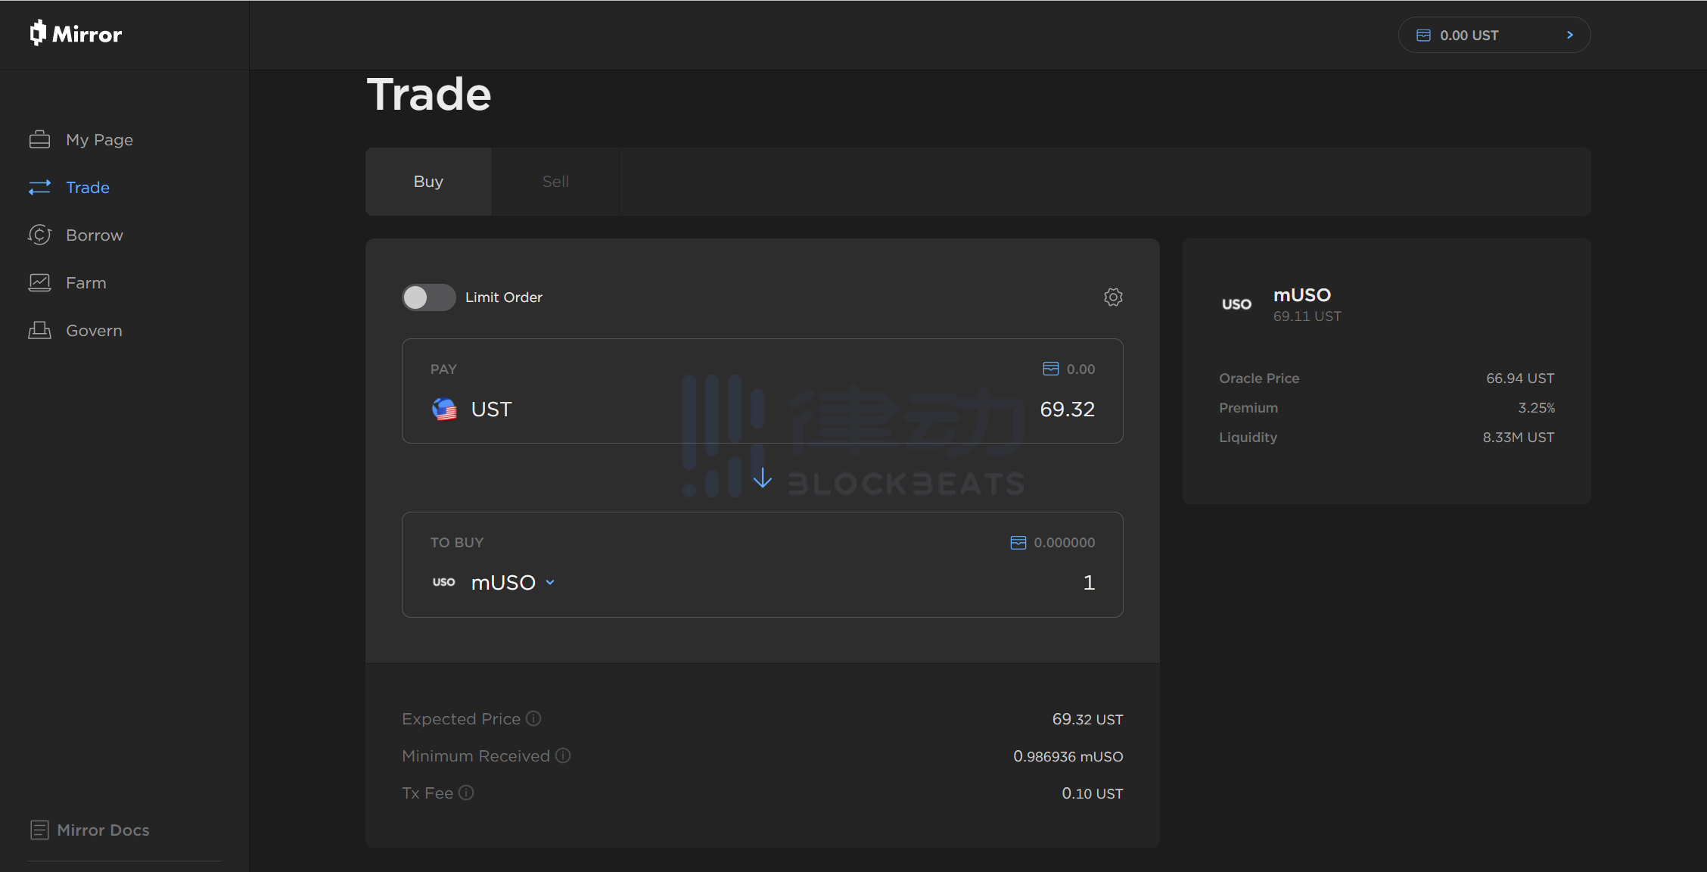The height and width of the screenshot is (872, 1707).
Task: Go to My Page menu item
Action: click(99, 140)
